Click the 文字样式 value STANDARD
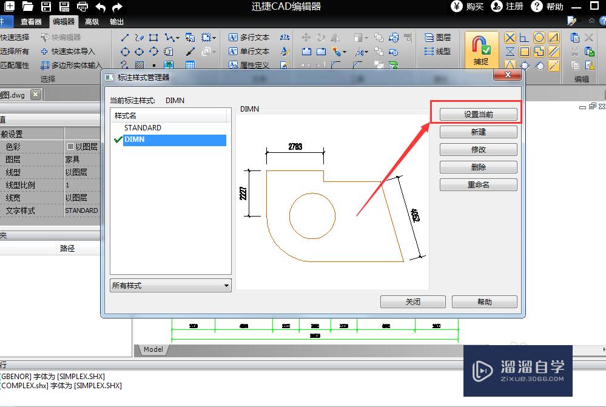Image resolution: width=606 pixels, height=407 pixels. 82,210
